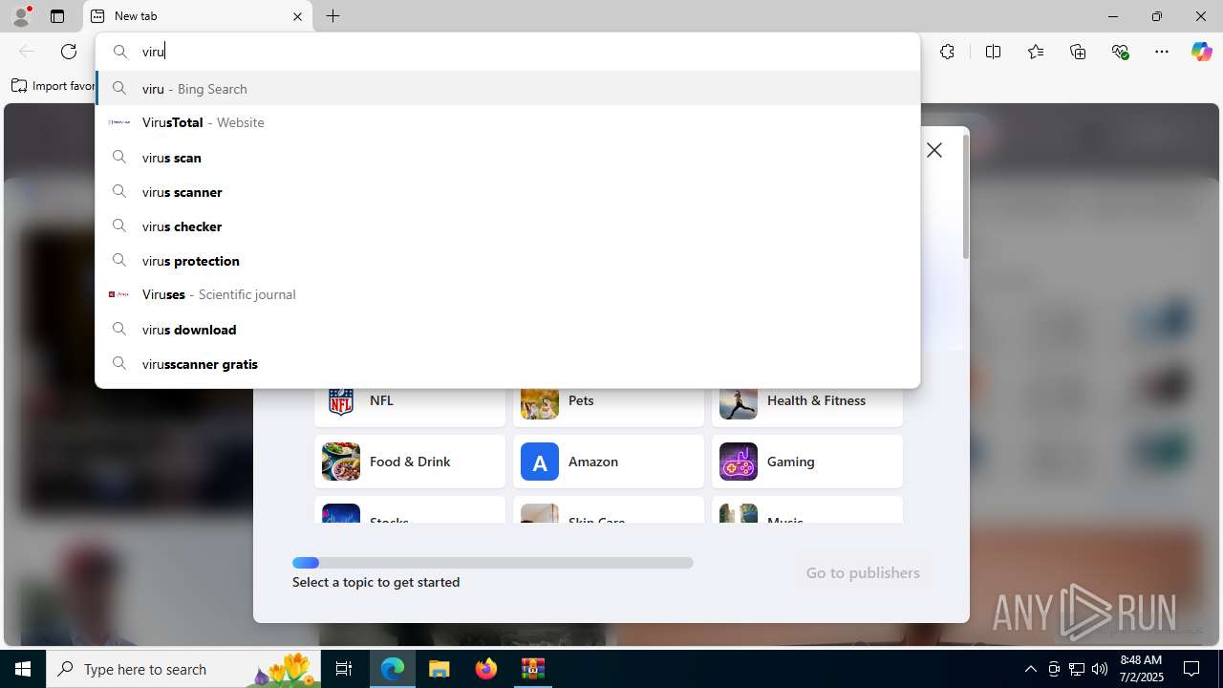Show hidden system tray icons
This screenshot has width=1223, height=688.
1030,669
